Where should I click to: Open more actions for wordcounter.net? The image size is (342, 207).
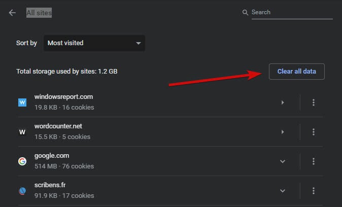(x=314, y=132)
